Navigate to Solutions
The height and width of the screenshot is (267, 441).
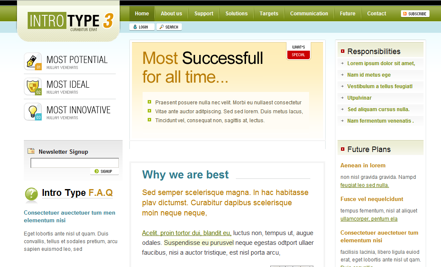237,14
